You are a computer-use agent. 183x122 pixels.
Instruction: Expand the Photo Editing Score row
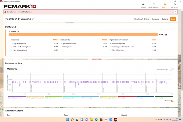(x=110, y=44)
